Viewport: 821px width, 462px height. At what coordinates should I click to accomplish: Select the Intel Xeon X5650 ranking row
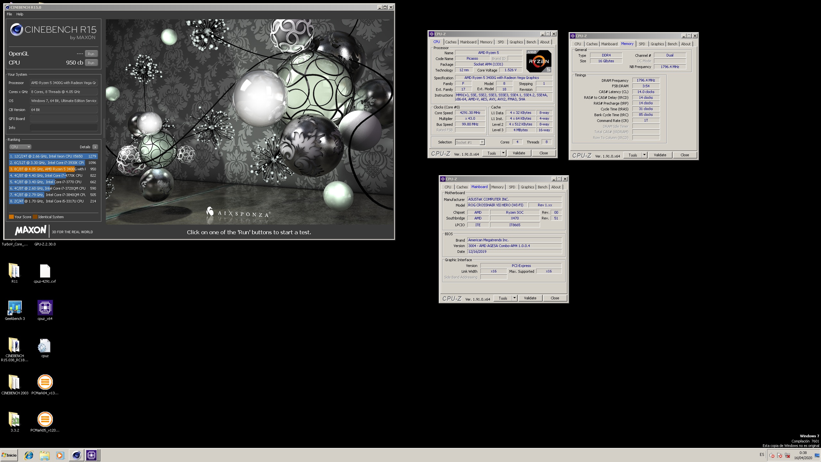(53, 156)
